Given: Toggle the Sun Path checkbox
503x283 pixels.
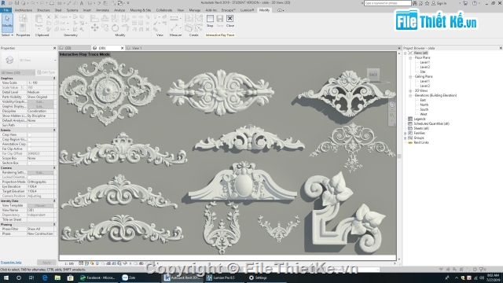Looking at the screenshot, I should [29, 126].
